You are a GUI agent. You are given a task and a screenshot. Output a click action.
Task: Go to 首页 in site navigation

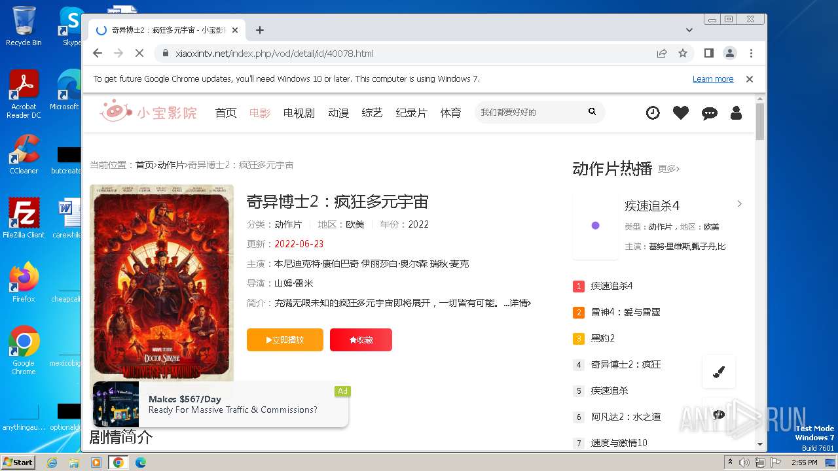pos(226,113)
